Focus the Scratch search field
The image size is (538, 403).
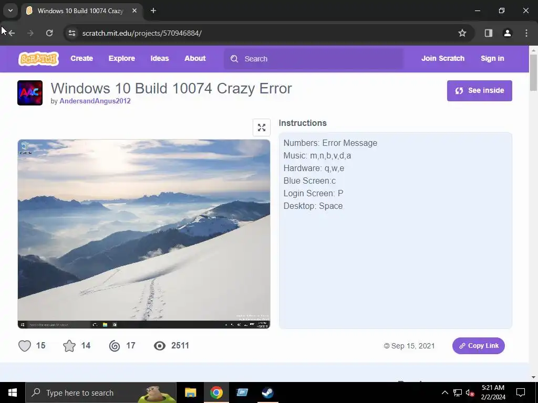(314, 59)
